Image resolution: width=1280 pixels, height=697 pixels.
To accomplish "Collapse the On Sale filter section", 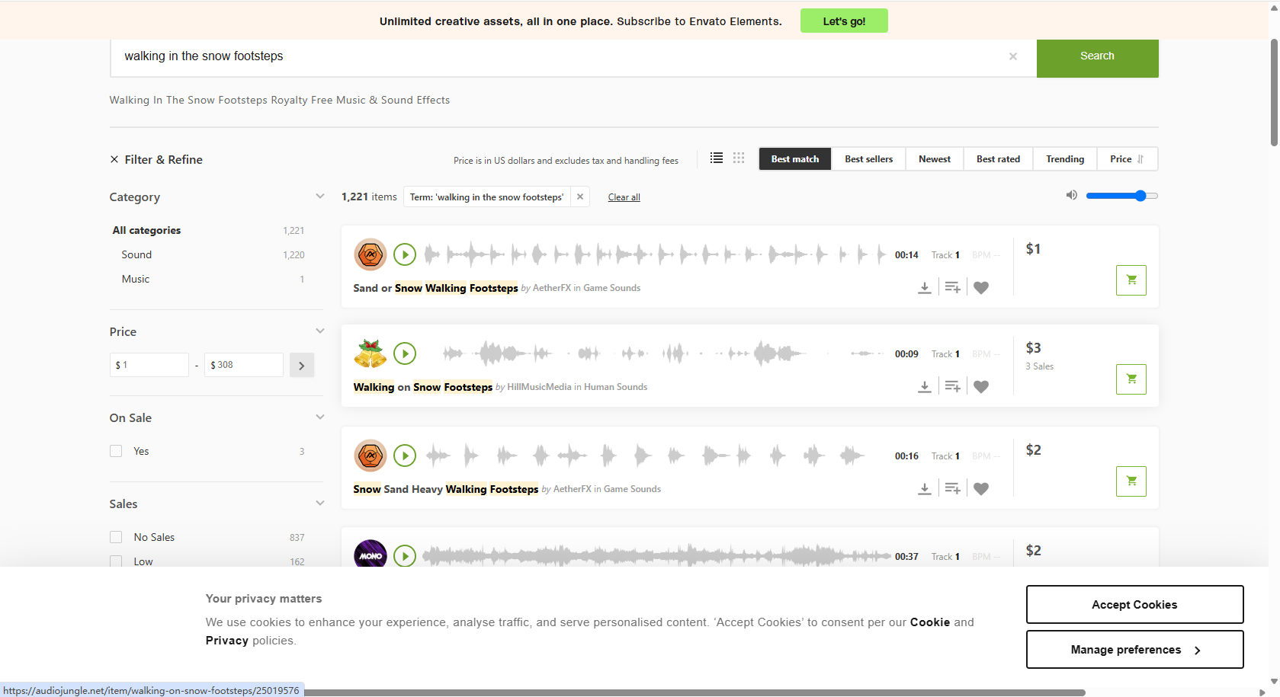I will pos(320,417).
